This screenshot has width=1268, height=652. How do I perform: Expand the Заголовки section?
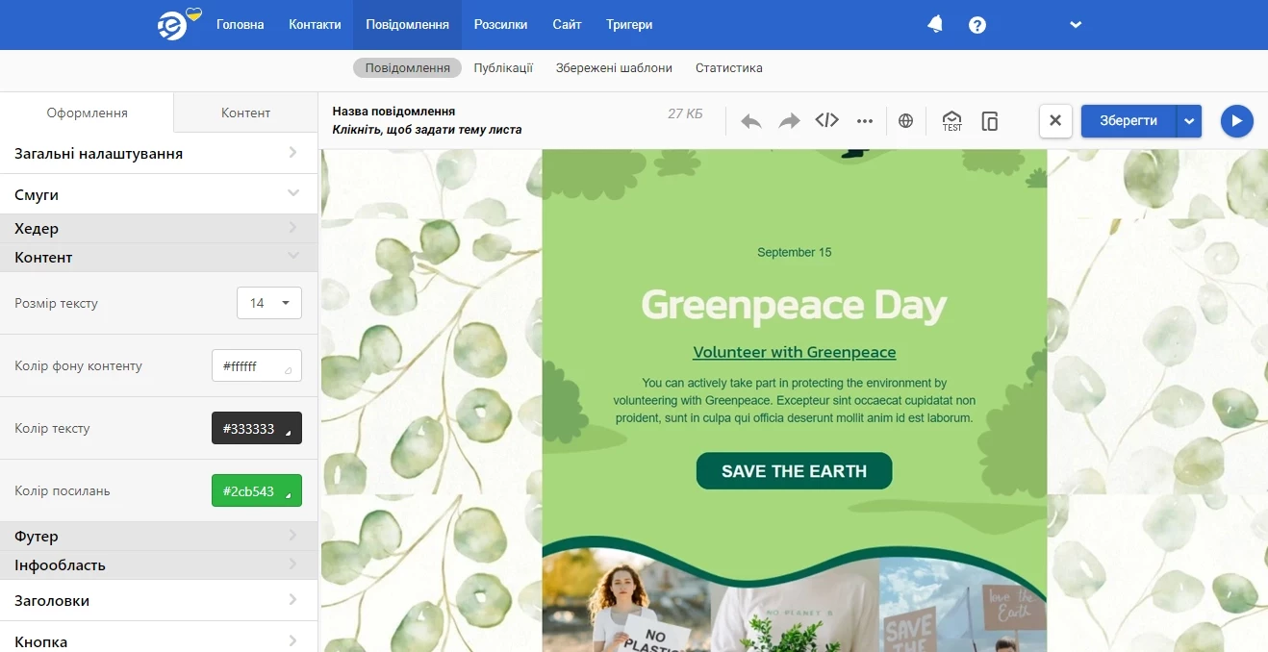(x=159, y=601)
